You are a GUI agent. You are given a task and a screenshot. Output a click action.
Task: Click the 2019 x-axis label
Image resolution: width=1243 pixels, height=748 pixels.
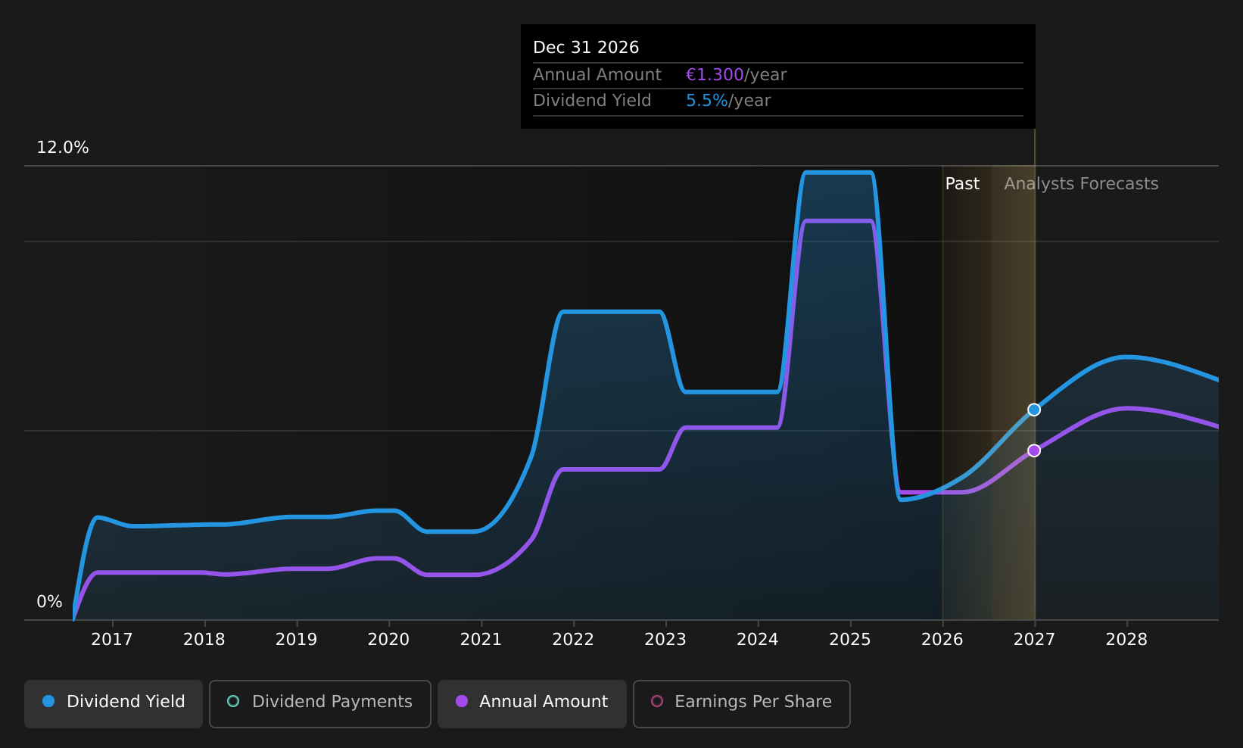[297, 640]
